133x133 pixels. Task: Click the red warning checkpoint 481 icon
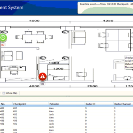tap(43, 77)
